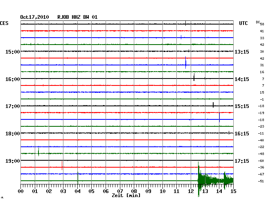Select minute 03 on the time axis
This screenshot has width=266, height=202.
tap(63, 191)
